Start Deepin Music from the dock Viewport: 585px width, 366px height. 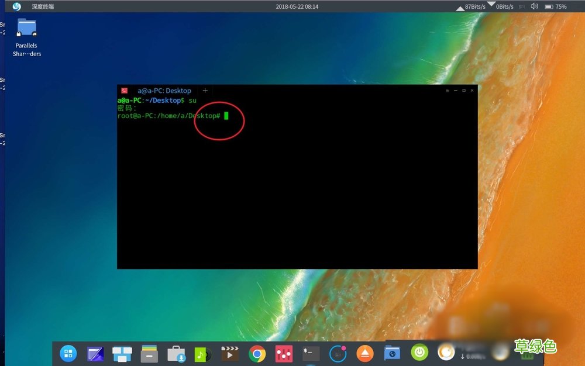tap(201, 353)
